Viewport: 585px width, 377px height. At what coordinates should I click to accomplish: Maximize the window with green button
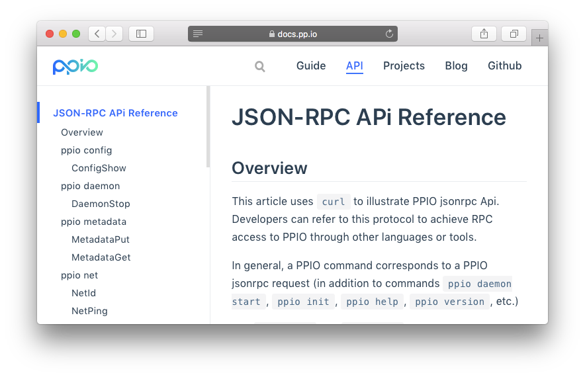(76, 34)
